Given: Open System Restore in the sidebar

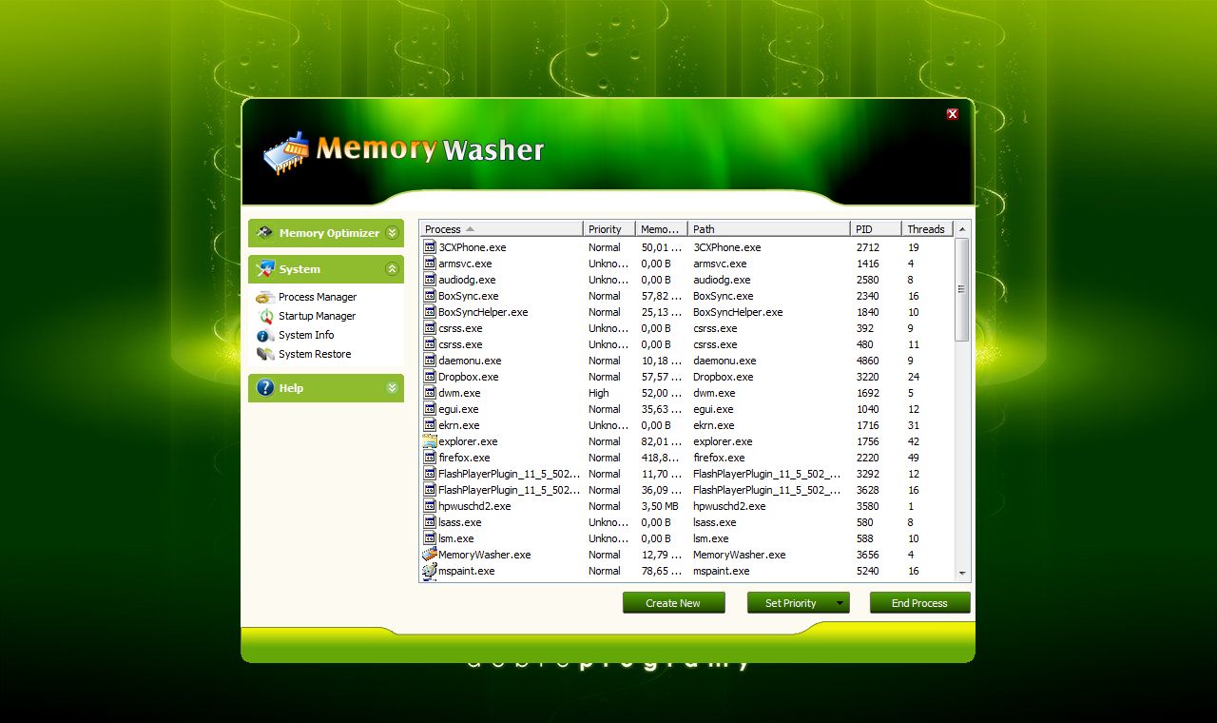Looking at the screenshot, I should point(315,354).
